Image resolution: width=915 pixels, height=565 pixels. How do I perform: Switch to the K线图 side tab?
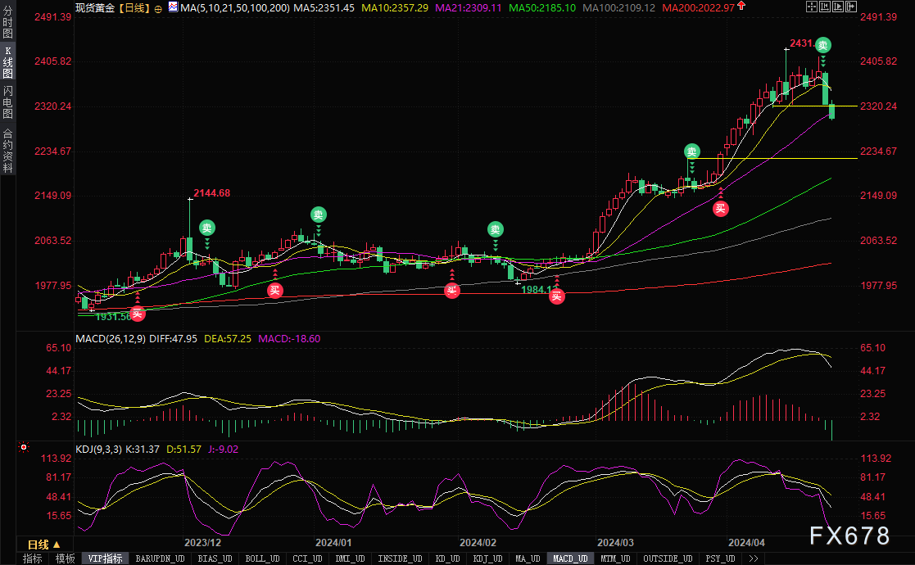pyautogui.click(x=7, y=61)
